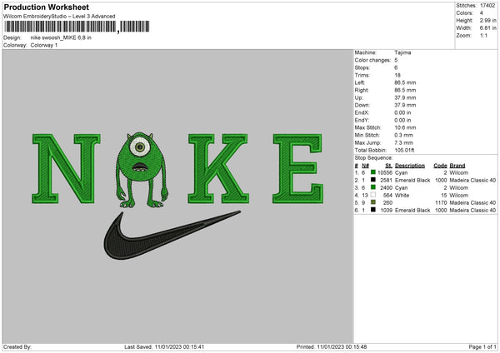Click 'Madeira Classic 40' in stop row 2

(472, 181)
